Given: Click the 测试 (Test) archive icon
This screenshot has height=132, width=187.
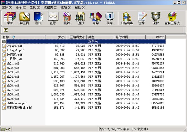Looking at the screenshot, I should coord(38,18).
